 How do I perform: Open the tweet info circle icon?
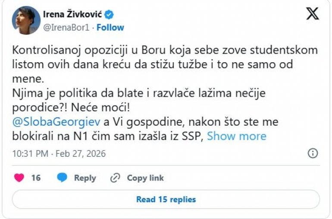point(313,153)
